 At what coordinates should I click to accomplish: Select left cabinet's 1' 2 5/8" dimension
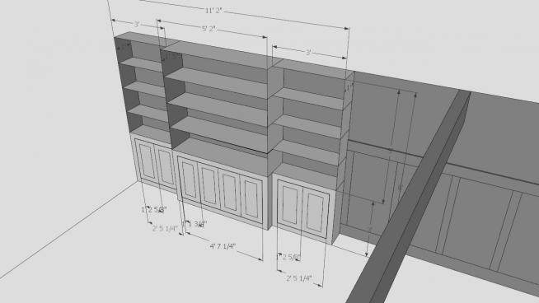[154, 209]
